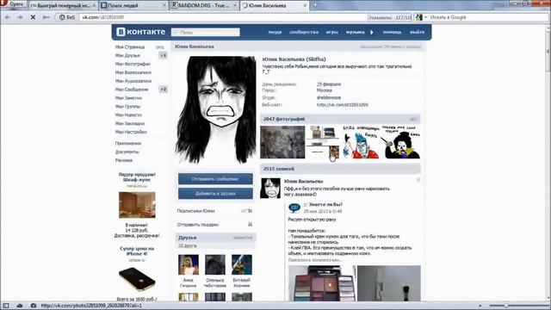This screenshot has width=551, height=310.
Task: Click the Добавить в друзья button
Action: click(215, 193)
